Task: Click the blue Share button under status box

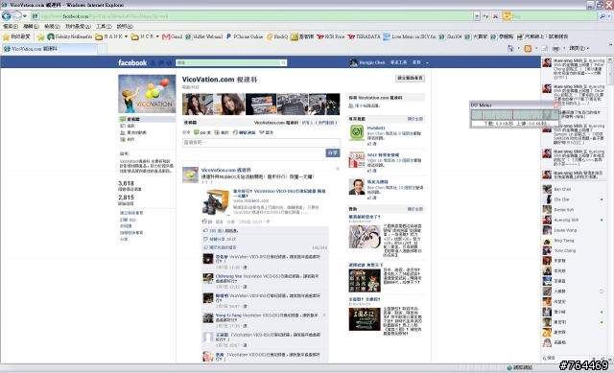Action: pyautogui.click(x=333, y=152)
